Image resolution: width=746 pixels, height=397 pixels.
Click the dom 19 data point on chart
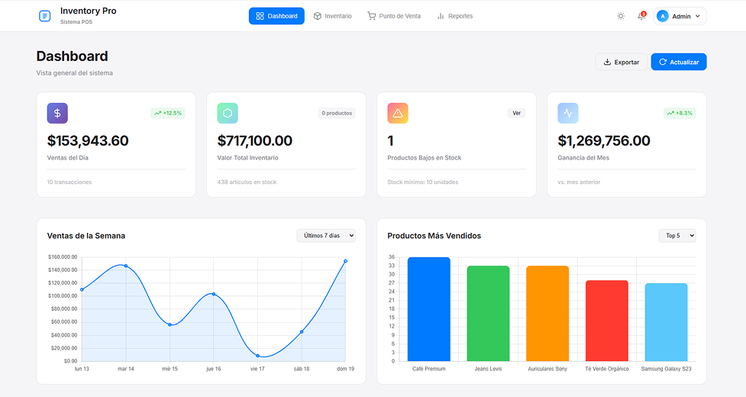click(x=345, y=261)
